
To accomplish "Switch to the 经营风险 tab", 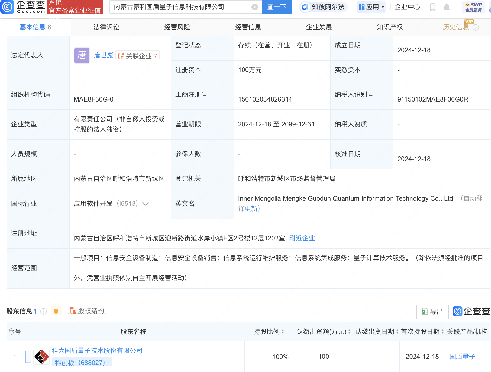I will coord(177,27).
